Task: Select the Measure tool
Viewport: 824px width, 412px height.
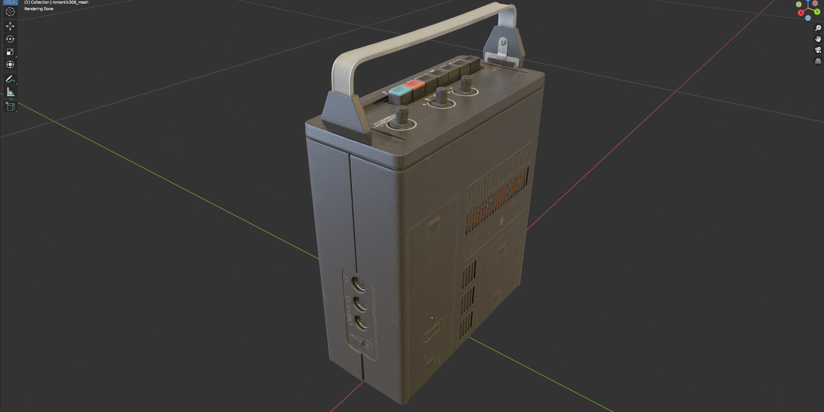Action: tap(10, 92)
